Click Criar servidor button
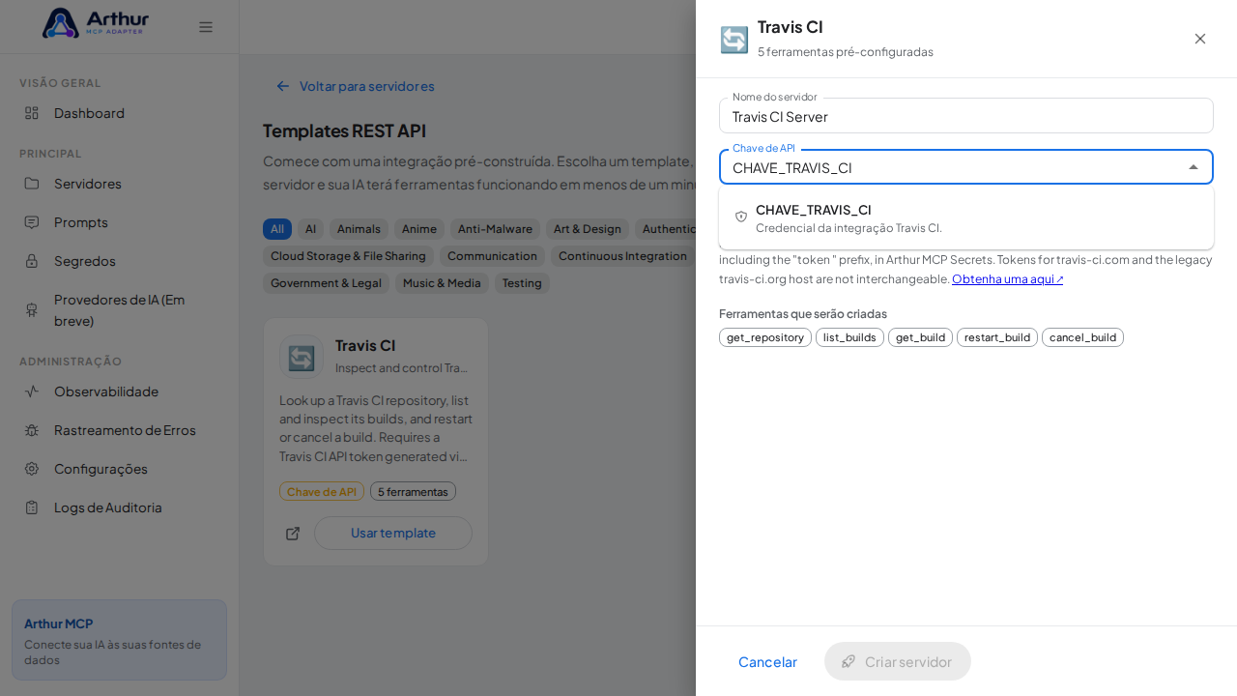 pyautogui.click(x=898, y=661)
